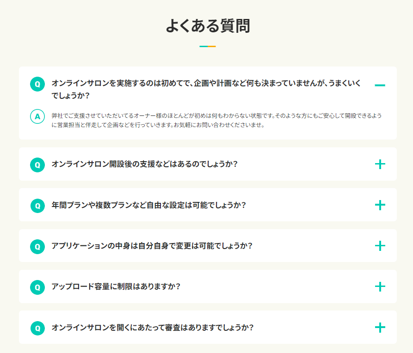Click the plus icon on the last FAQ row

(380, 327)
